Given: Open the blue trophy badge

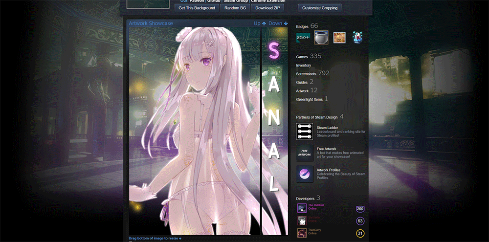Looking at the screenshot, I should [357, 38].
